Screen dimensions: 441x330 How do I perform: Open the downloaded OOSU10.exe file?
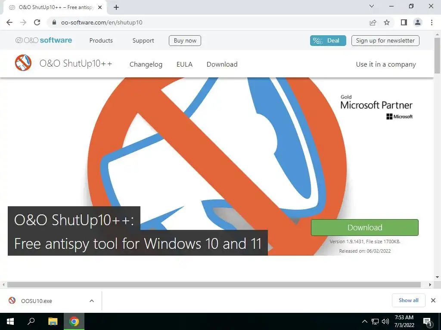(37, 301)
